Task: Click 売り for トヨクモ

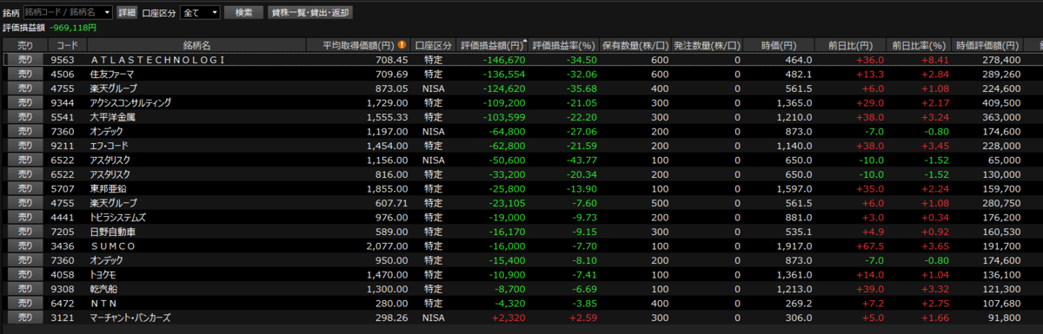Action: point(25,275)
